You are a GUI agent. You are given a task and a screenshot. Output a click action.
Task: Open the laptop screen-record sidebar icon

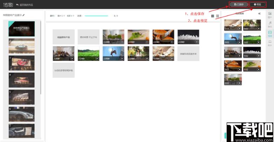click(x=270, y=43)
